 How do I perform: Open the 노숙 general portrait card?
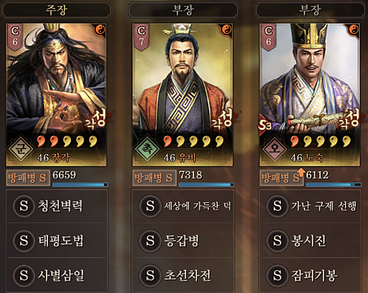pyautogui.click(x=310, y=94)
